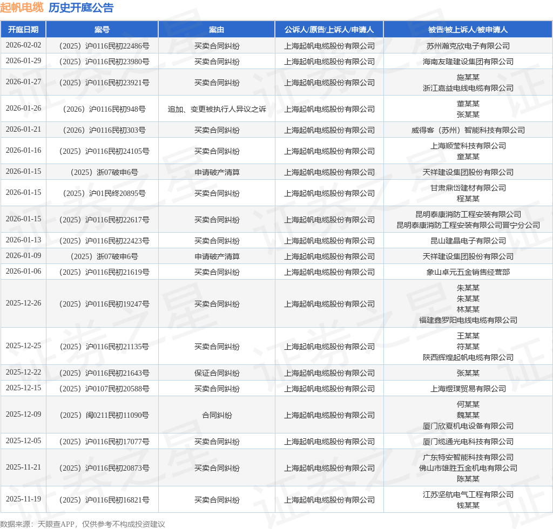
Task: Click defendant 上海煜璞贸易有限公司
Action: [468, 389]
